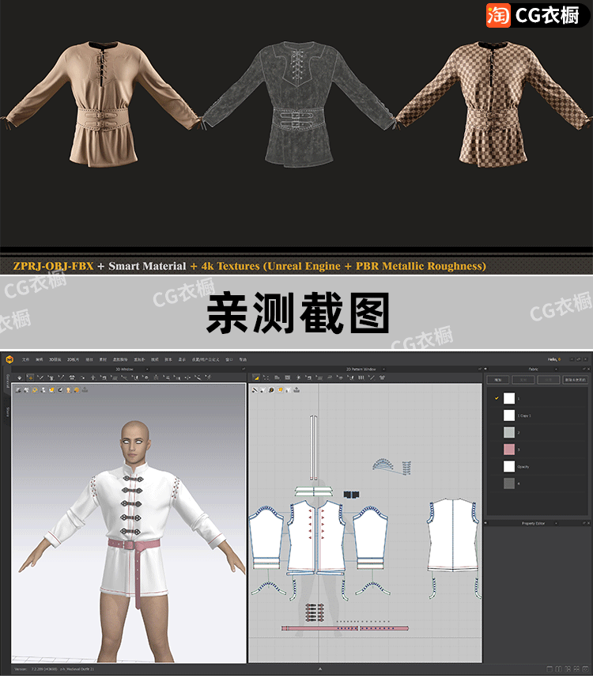Select the dotted-box Transform Pattern tool

266,377
